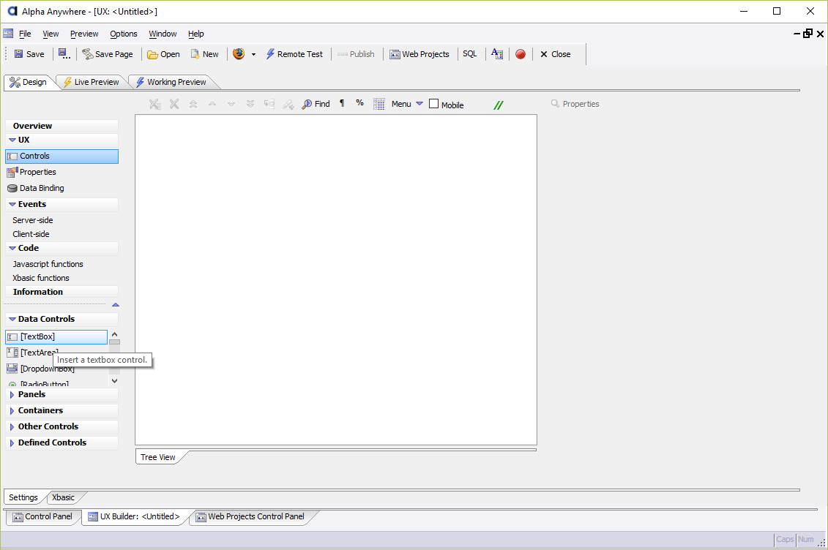The height and width of the screenshot is (550, 828).
Task: Expand the Panels section
Action: click(12, 394)
